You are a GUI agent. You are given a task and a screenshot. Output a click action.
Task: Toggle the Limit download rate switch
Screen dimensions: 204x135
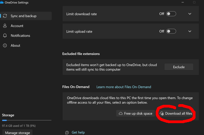tap(171, 14)
